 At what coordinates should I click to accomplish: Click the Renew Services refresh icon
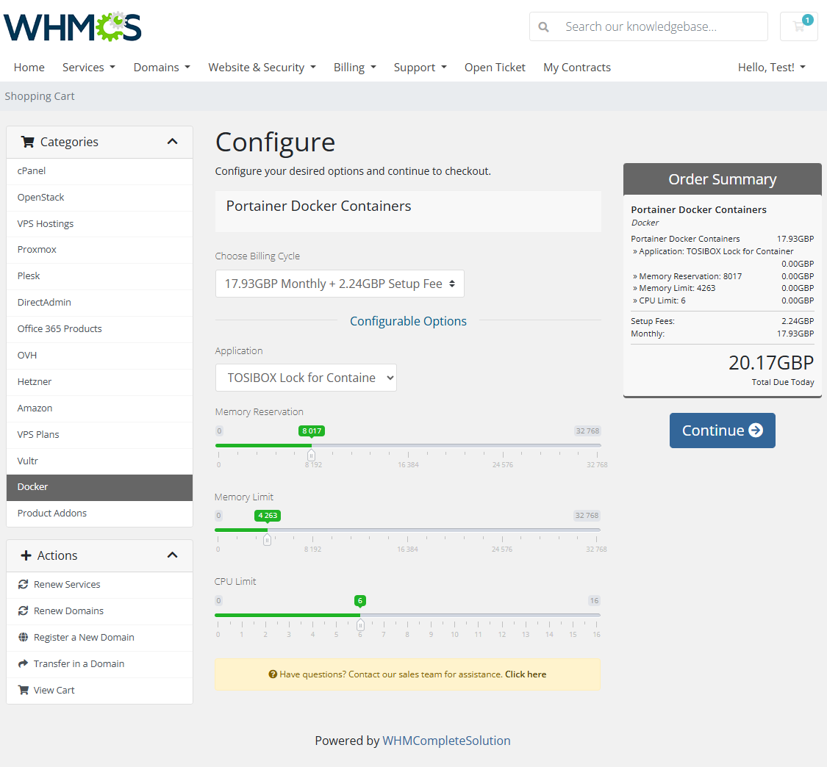[x=24, y=584]
